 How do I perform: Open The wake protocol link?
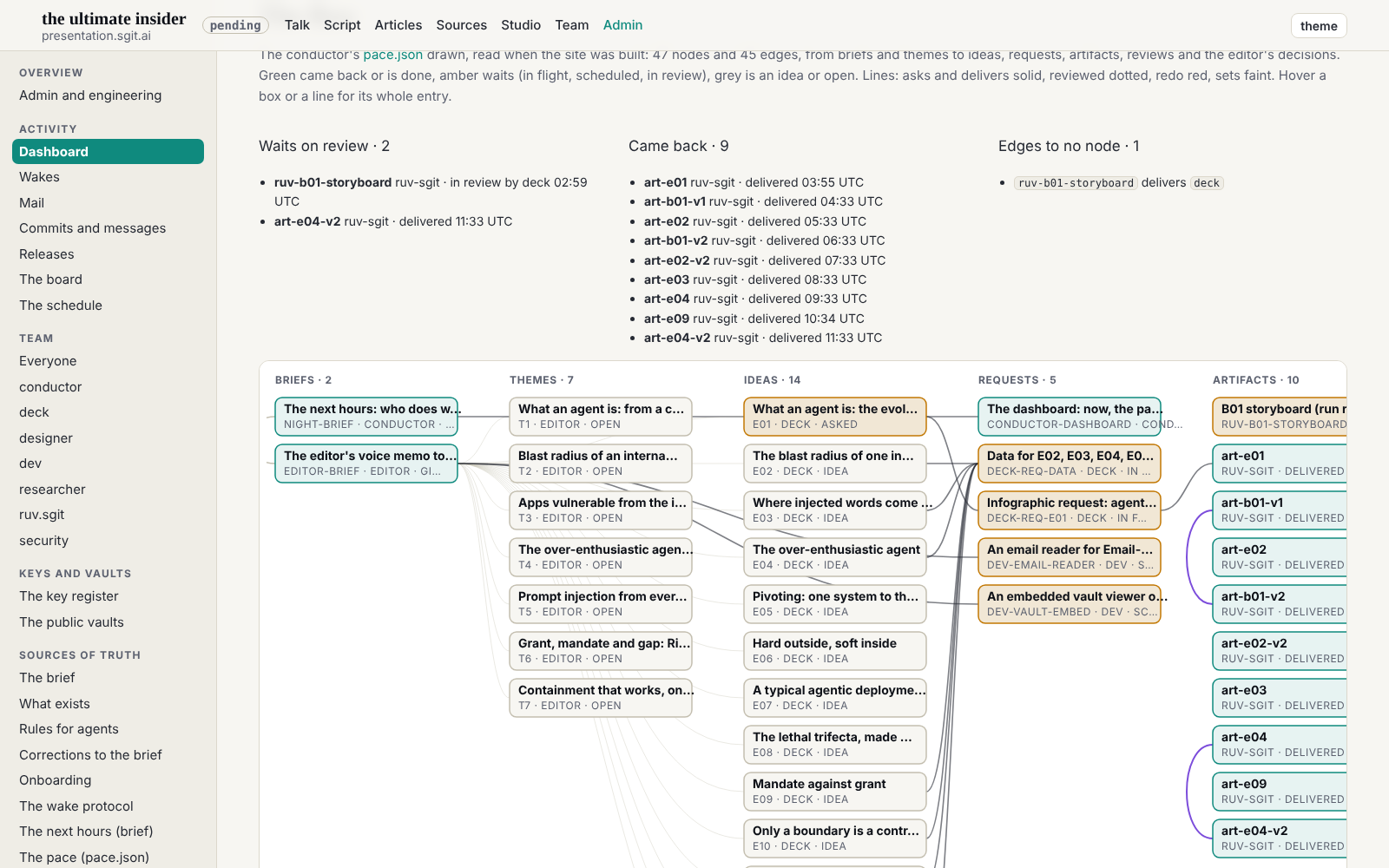(x=108, y=806)
